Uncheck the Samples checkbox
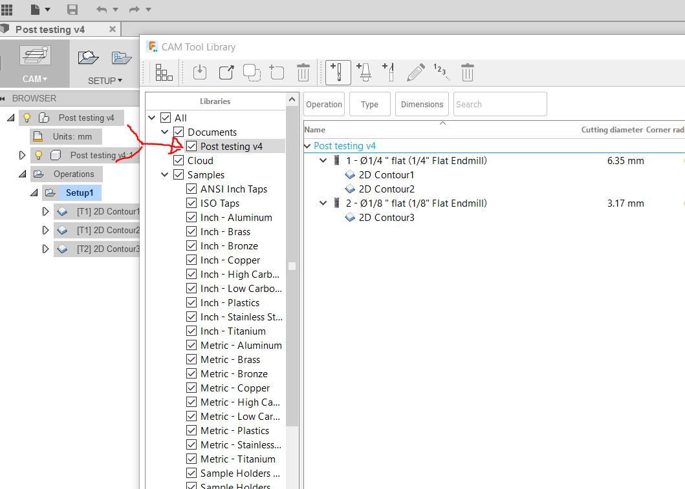Viewport: 685px width, 489px height. pos(179,174)
